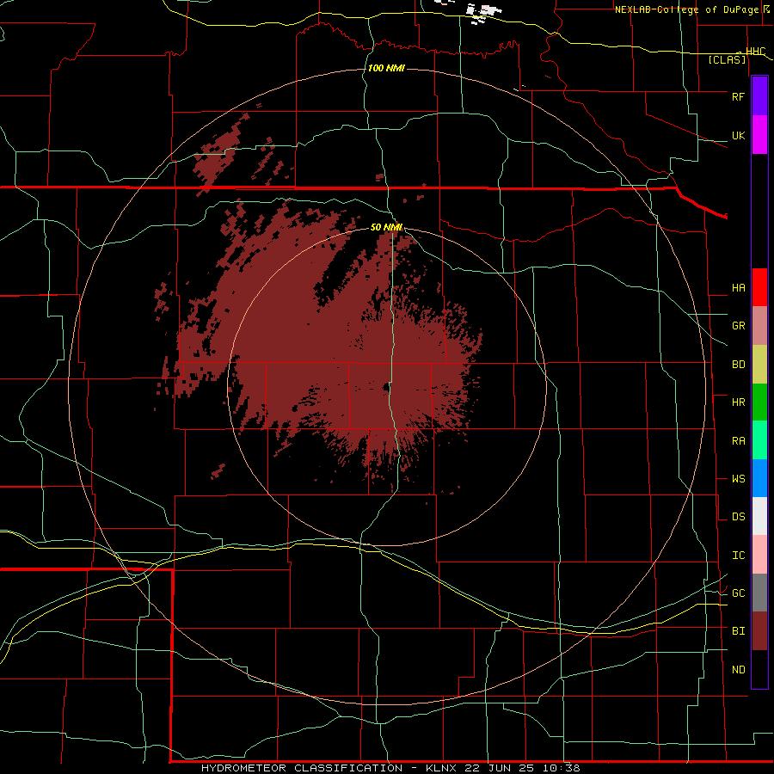Click the HHC product code text
This screenshot has height=774, width=774.
(755, 52)
